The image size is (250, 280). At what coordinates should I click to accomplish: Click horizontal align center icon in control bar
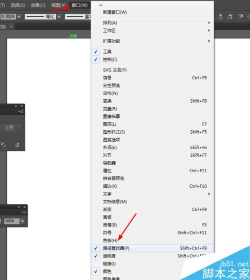220,17
